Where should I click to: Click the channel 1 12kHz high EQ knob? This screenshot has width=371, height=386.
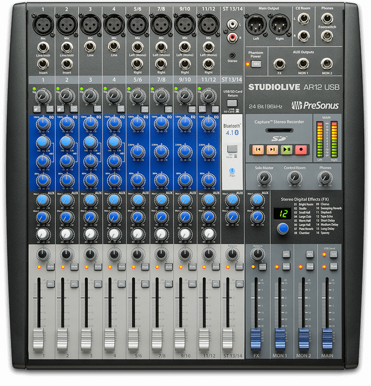pyautogui.click(x=43, y=124)
